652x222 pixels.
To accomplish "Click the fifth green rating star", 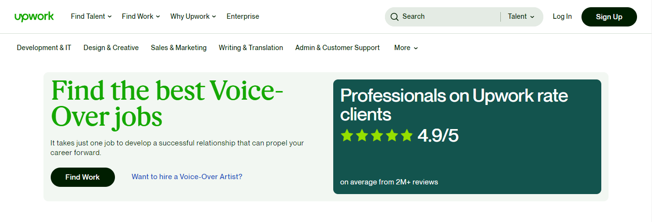I will click(x=407, y=135).
